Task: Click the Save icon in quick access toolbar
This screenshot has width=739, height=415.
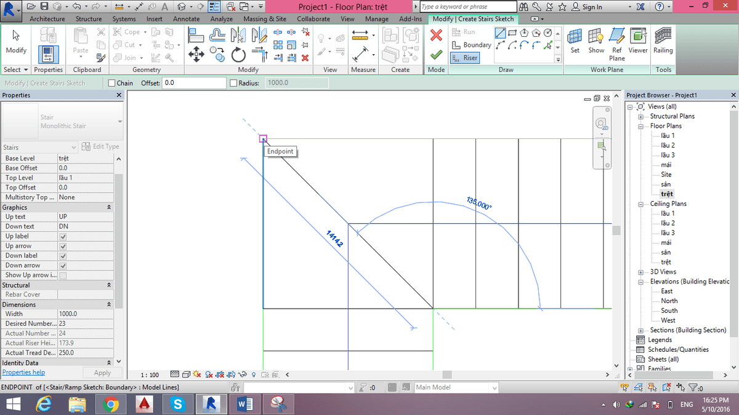Action: [45, 6]
